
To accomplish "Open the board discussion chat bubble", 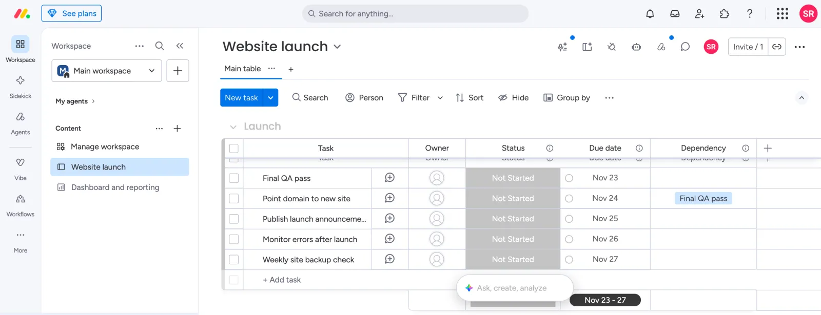I will point(685,47).
